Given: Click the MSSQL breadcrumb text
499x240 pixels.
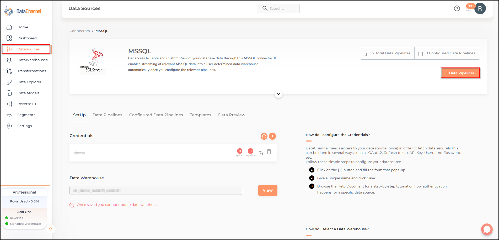Looking at the screenshot, I should click(x=102, y=31).
